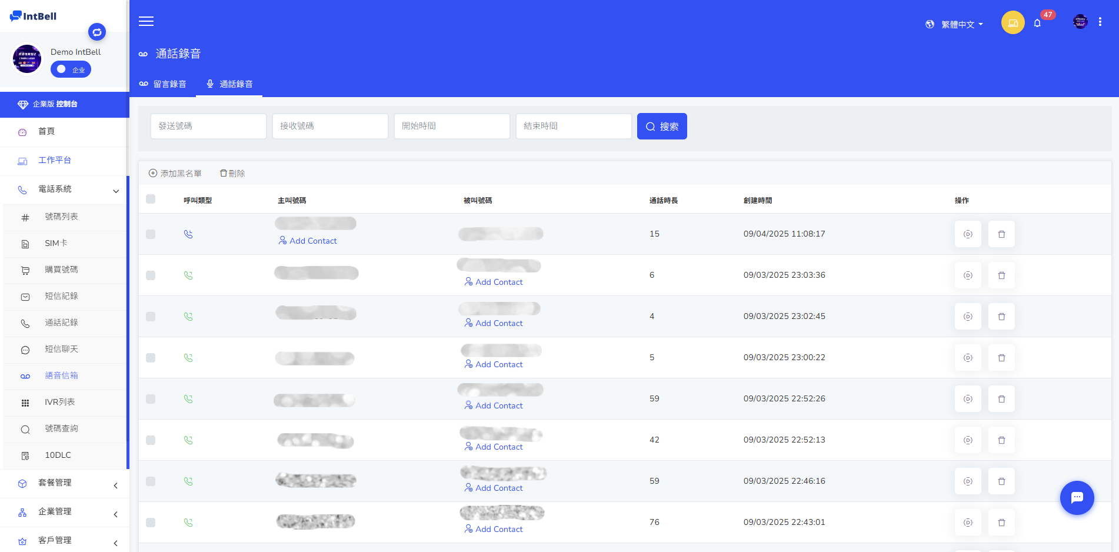Open the hamburger menu in the top bar
Viewport: 1119px width, 552px height.
(x=146, y=21)
